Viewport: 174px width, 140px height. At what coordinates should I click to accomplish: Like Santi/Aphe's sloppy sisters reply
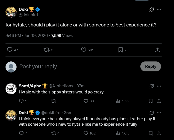(x=85, y=101)
